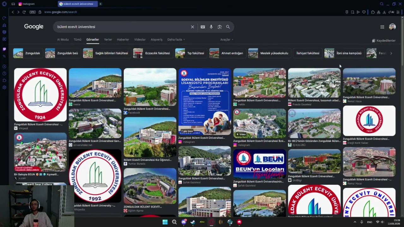
Task: Open the 1924 university logo image result
Action: (40, 95)
